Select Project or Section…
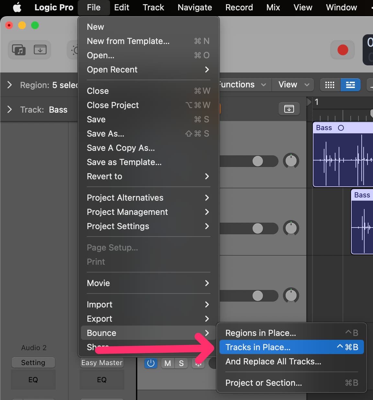Screen dimensions: 373x400 [x=291, y=383]
